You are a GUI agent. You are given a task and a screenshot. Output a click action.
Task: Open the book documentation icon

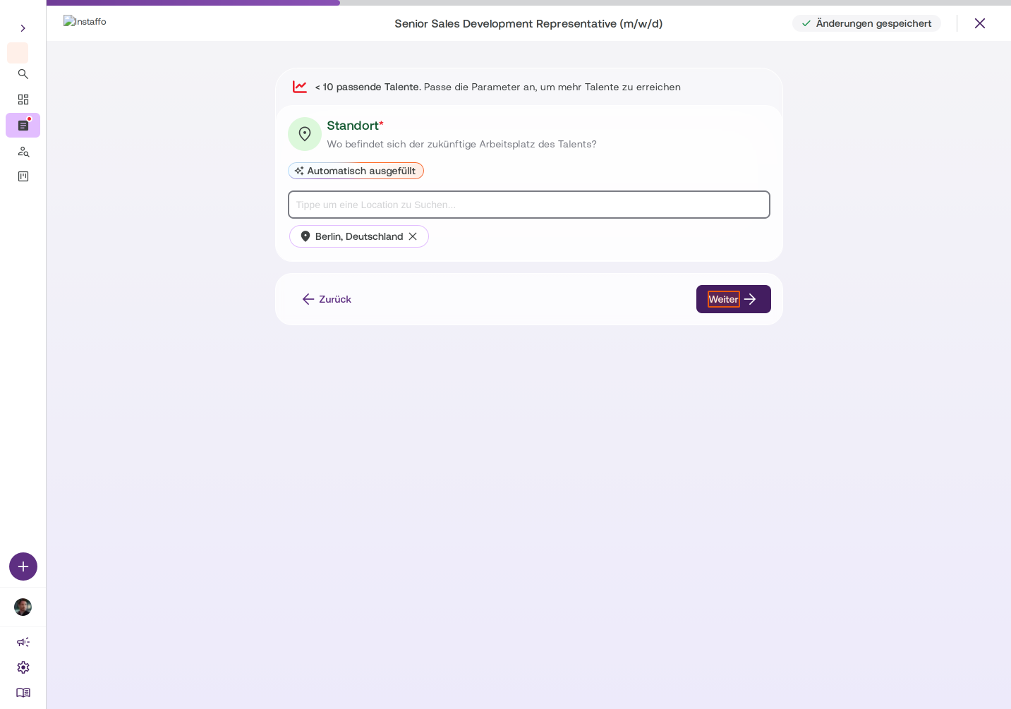23,693
